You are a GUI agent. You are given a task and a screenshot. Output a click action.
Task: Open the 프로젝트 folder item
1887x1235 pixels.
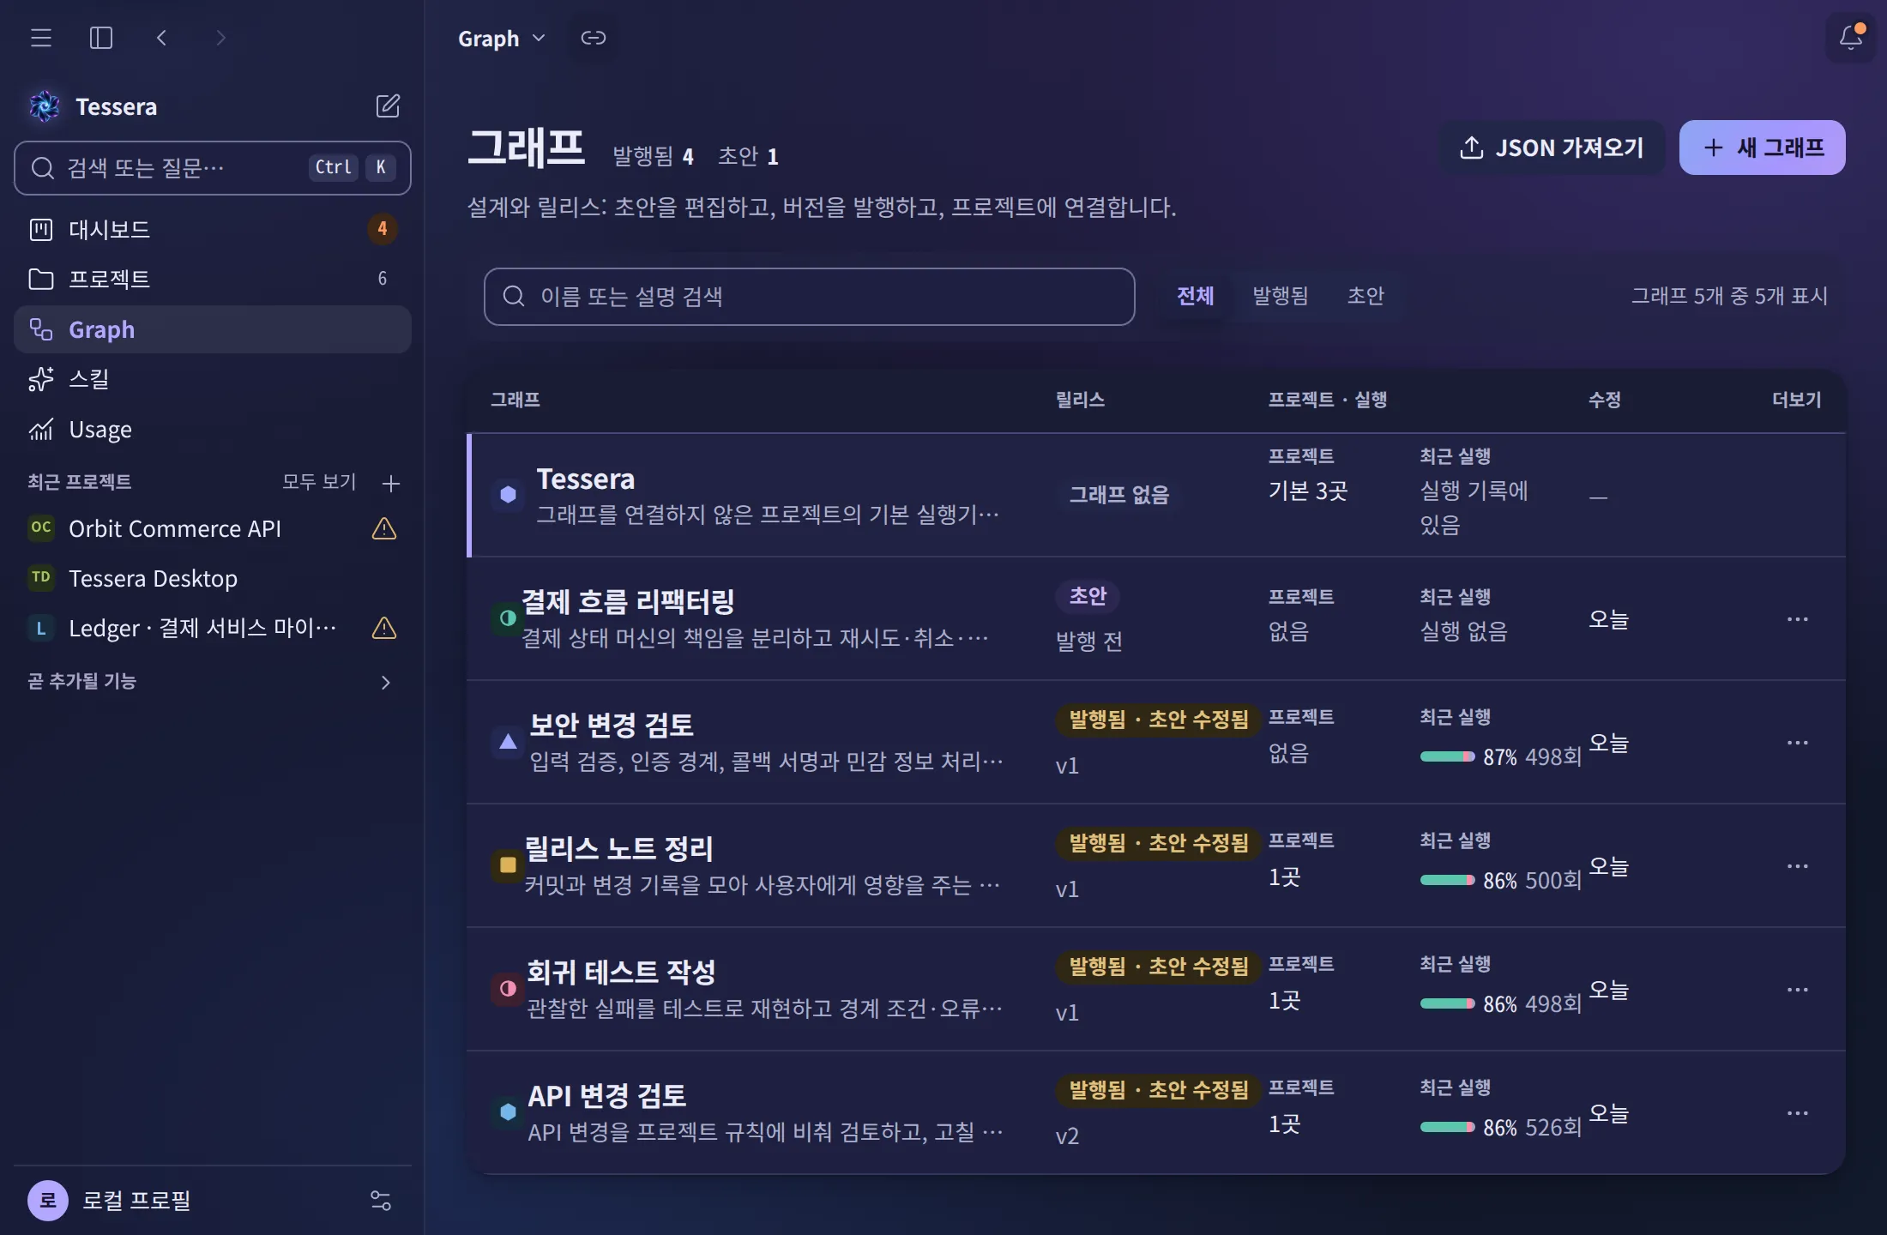click(213, 279)
